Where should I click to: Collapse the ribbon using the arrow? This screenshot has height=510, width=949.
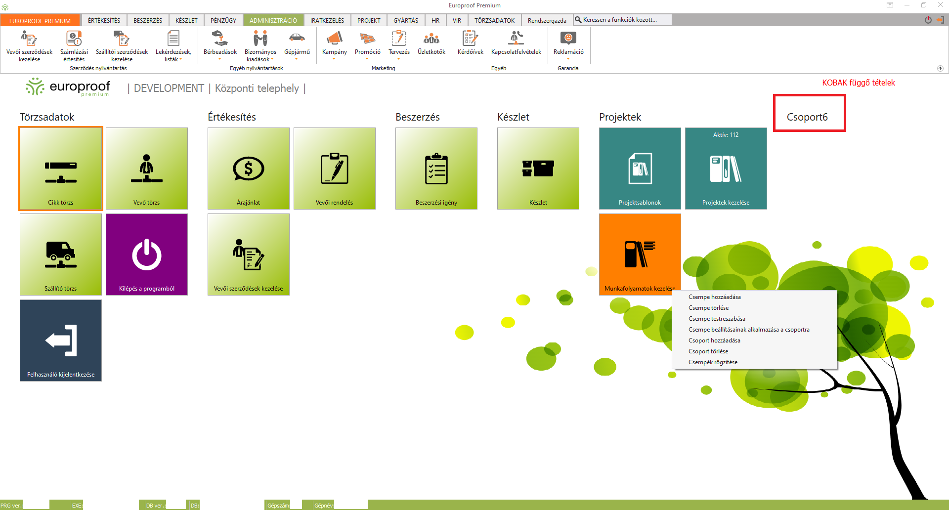(940, 69)
